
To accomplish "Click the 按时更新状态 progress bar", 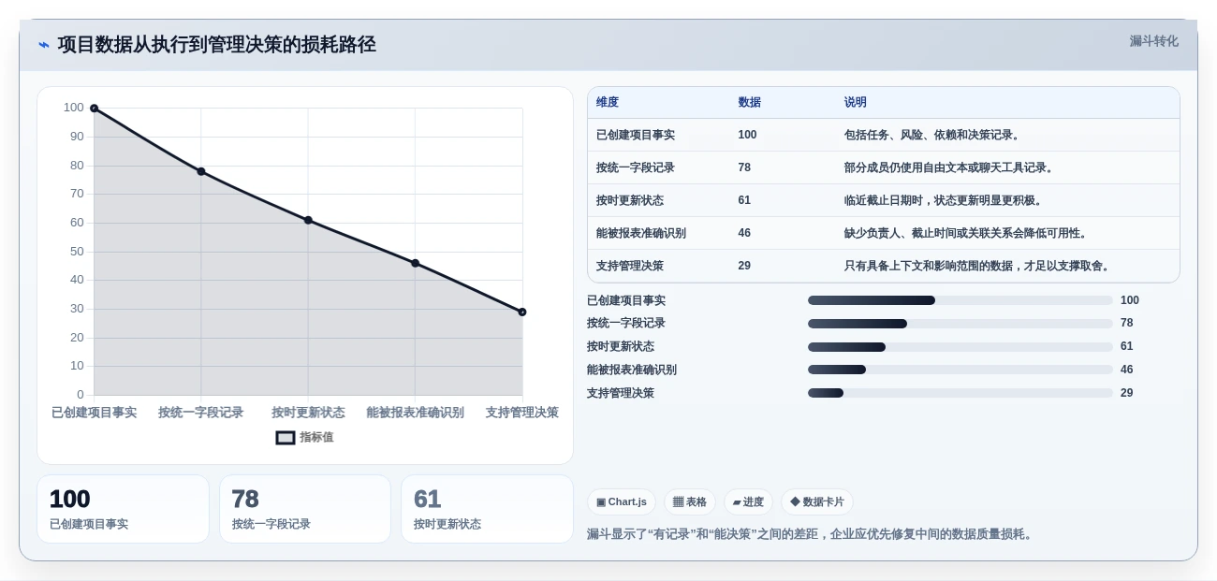I will 960,347.
